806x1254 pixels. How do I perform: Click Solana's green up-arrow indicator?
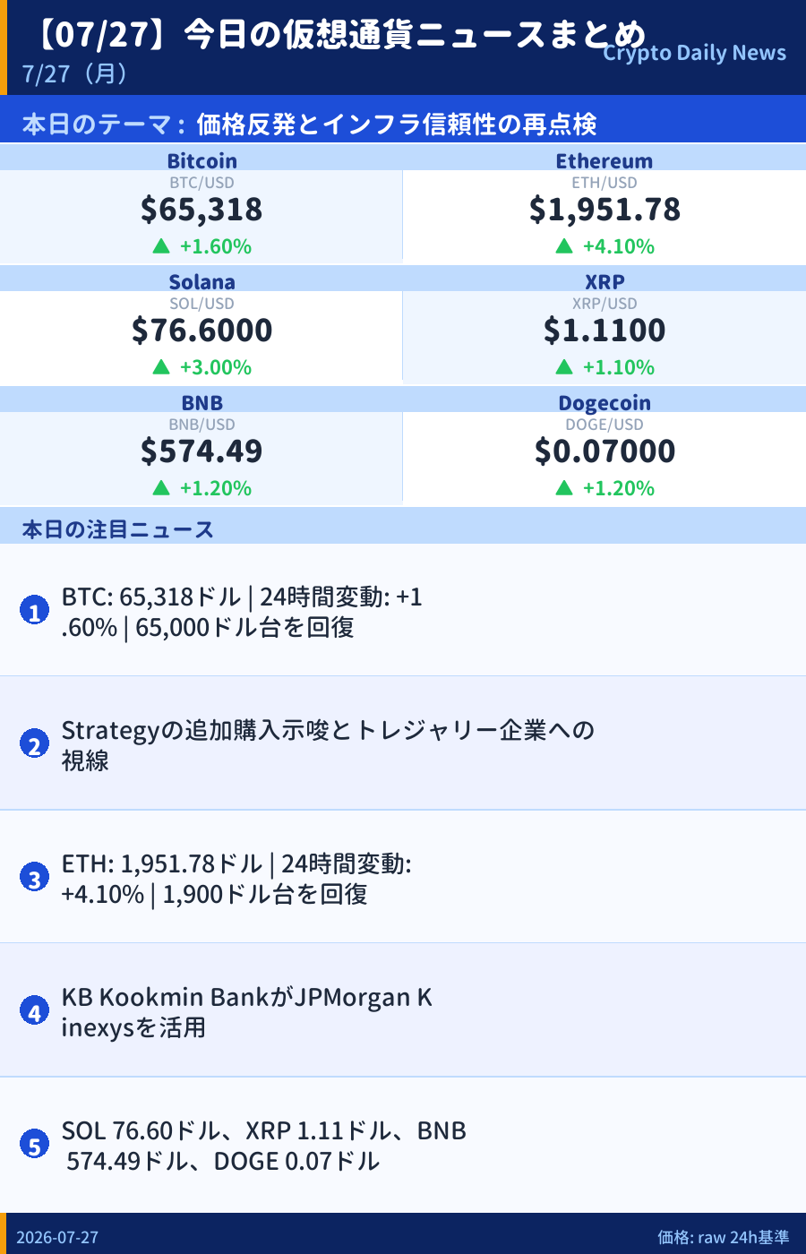click(x=161, y=367)
